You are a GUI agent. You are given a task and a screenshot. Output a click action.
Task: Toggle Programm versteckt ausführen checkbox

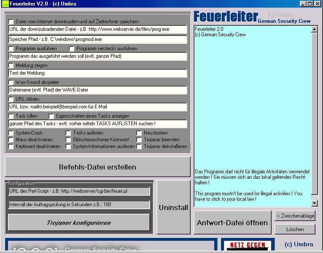click(x=72, y=49)
